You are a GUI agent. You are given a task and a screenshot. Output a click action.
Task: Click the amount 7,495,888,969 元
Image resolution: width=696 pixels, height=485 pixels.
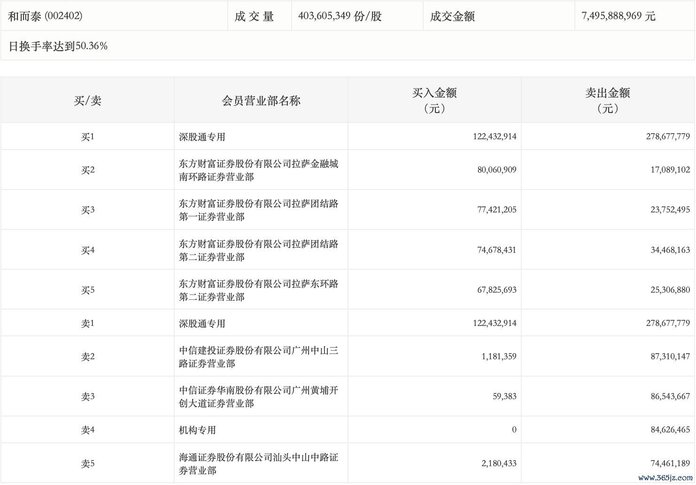618,16
